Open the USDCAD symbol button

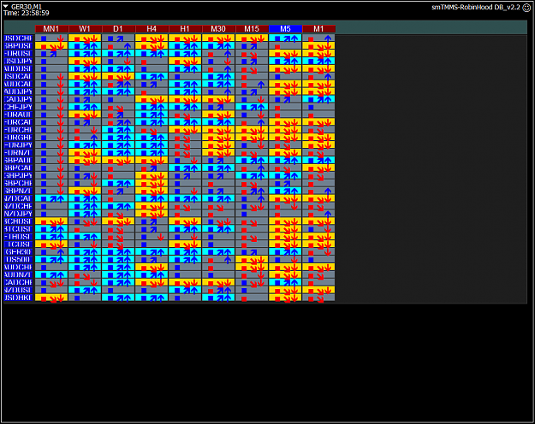coord(19,76)
